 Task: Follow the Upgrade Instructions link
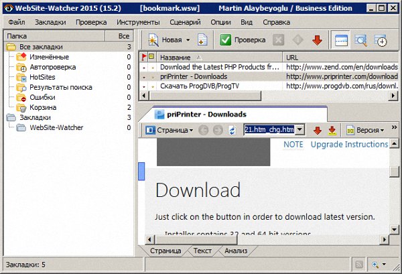[x=349, y=144]
